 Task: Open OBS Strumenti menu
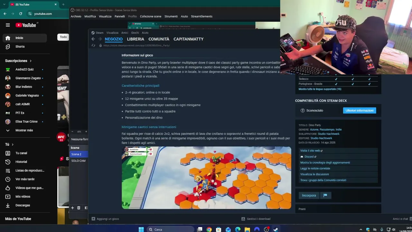pyautogui.click(x=171, y=16)
